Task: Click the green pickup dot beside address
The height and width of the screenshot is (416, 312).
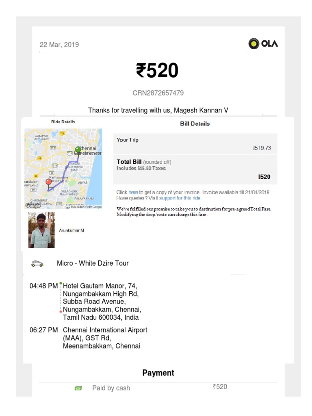Action: [61, 283]
